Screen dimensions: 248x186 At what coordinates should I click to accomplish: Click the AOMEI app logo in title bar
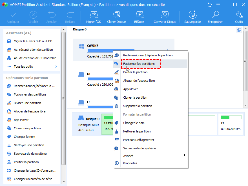point(5,5)
